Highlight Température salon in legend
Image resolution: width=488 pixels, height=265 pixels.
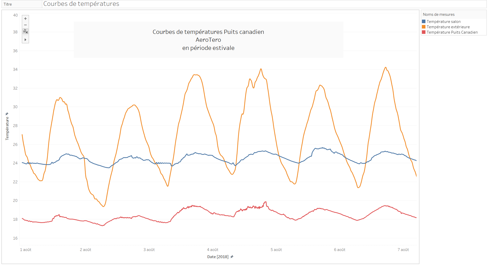(443, 22)
